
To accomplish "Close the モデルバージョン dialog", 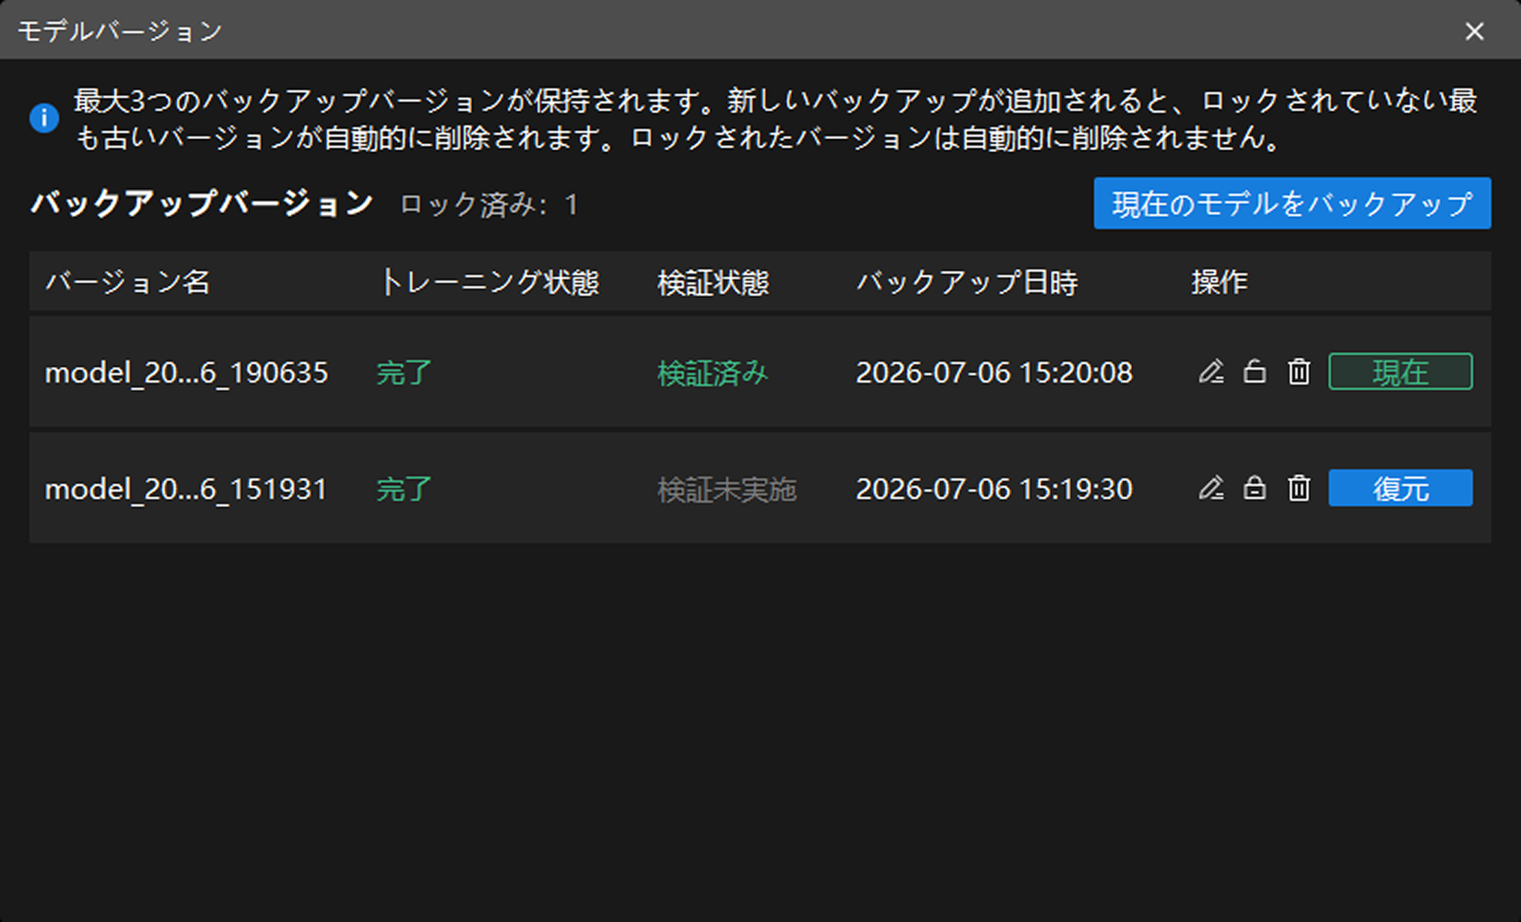I will click(1474, 31).
